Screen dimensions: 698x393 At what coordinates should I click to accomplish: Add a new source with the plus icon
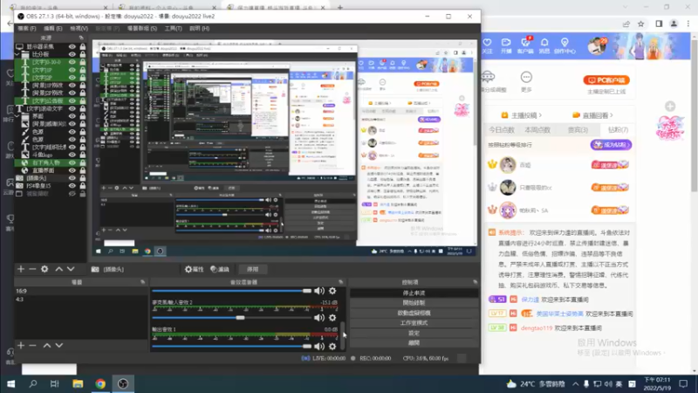click(21, 269)
